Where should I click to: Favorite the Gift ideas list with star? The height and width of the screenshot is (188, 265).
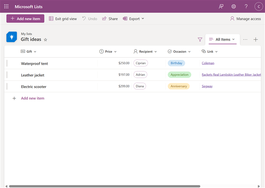[x=45, y=40]
